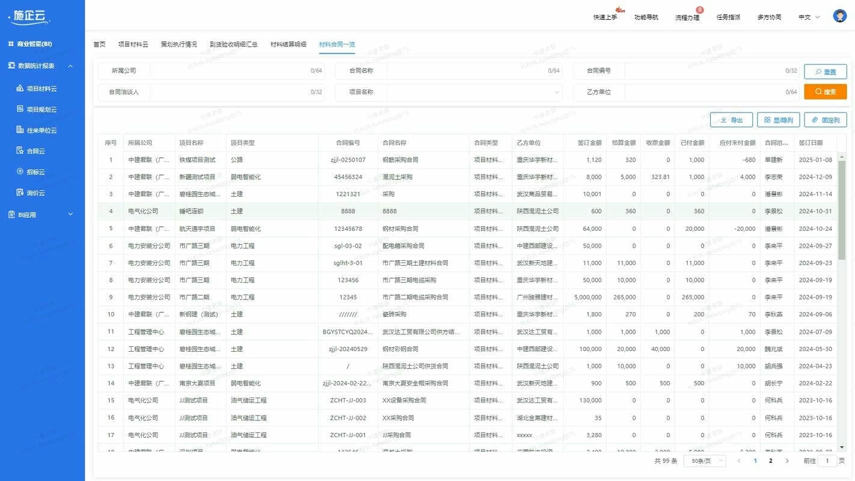Image resolution: width=855 pixels, height=481 pixels.
Task: Focus the 合同名称 filter input
Action: point(474,71)
